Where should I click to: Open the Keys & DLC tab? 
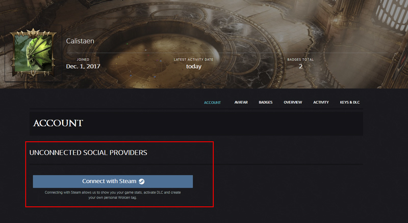[349, 103]
